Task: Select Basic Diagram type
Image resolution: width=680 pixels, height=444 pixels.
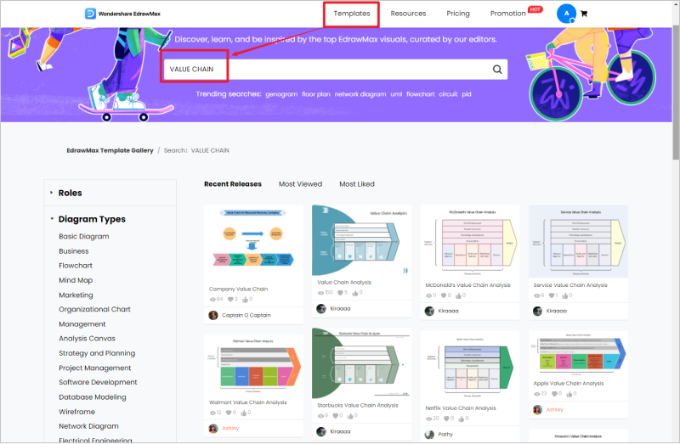Action: point(83,237)
